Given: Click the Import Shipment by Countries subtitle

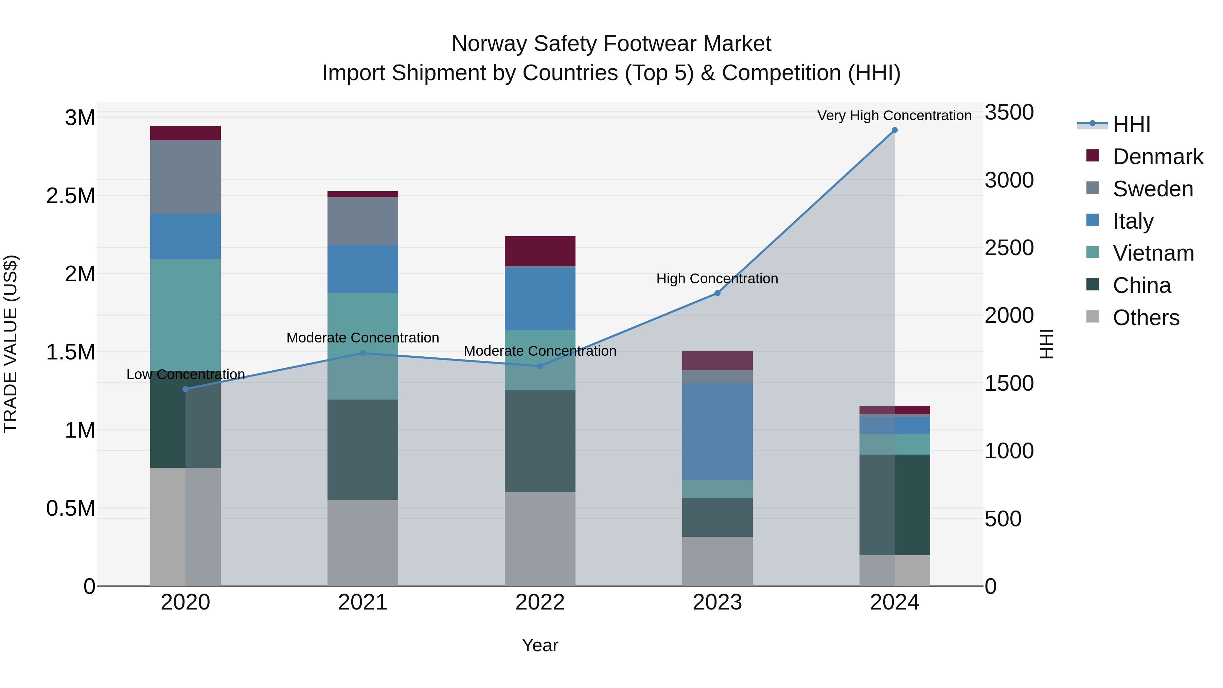Looking at the screenshot, I should coord(611,73).
